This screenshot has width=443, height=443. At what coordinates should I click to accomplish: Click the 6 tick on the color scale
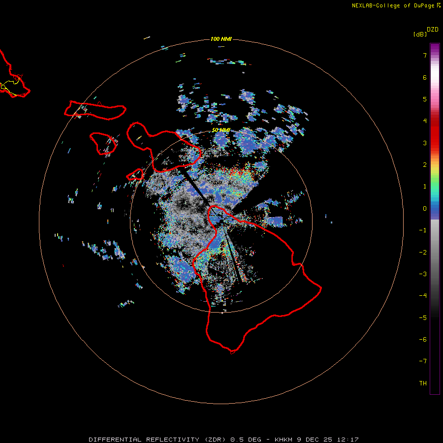pyautogui.click(x=425, y=77)
